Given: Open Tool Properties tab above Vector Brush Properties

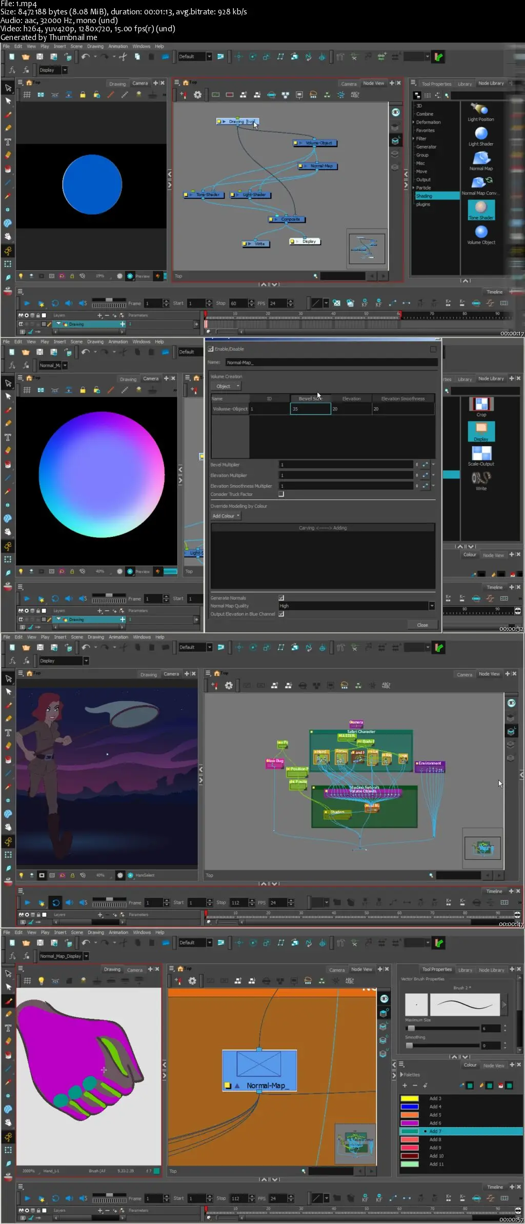Looking at the screenshot, I should pos(437,970).
